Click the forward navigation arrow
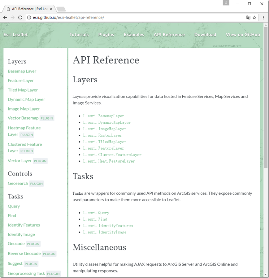The width and height of the screenshot is (269, 278). click(x=13, y=18)
